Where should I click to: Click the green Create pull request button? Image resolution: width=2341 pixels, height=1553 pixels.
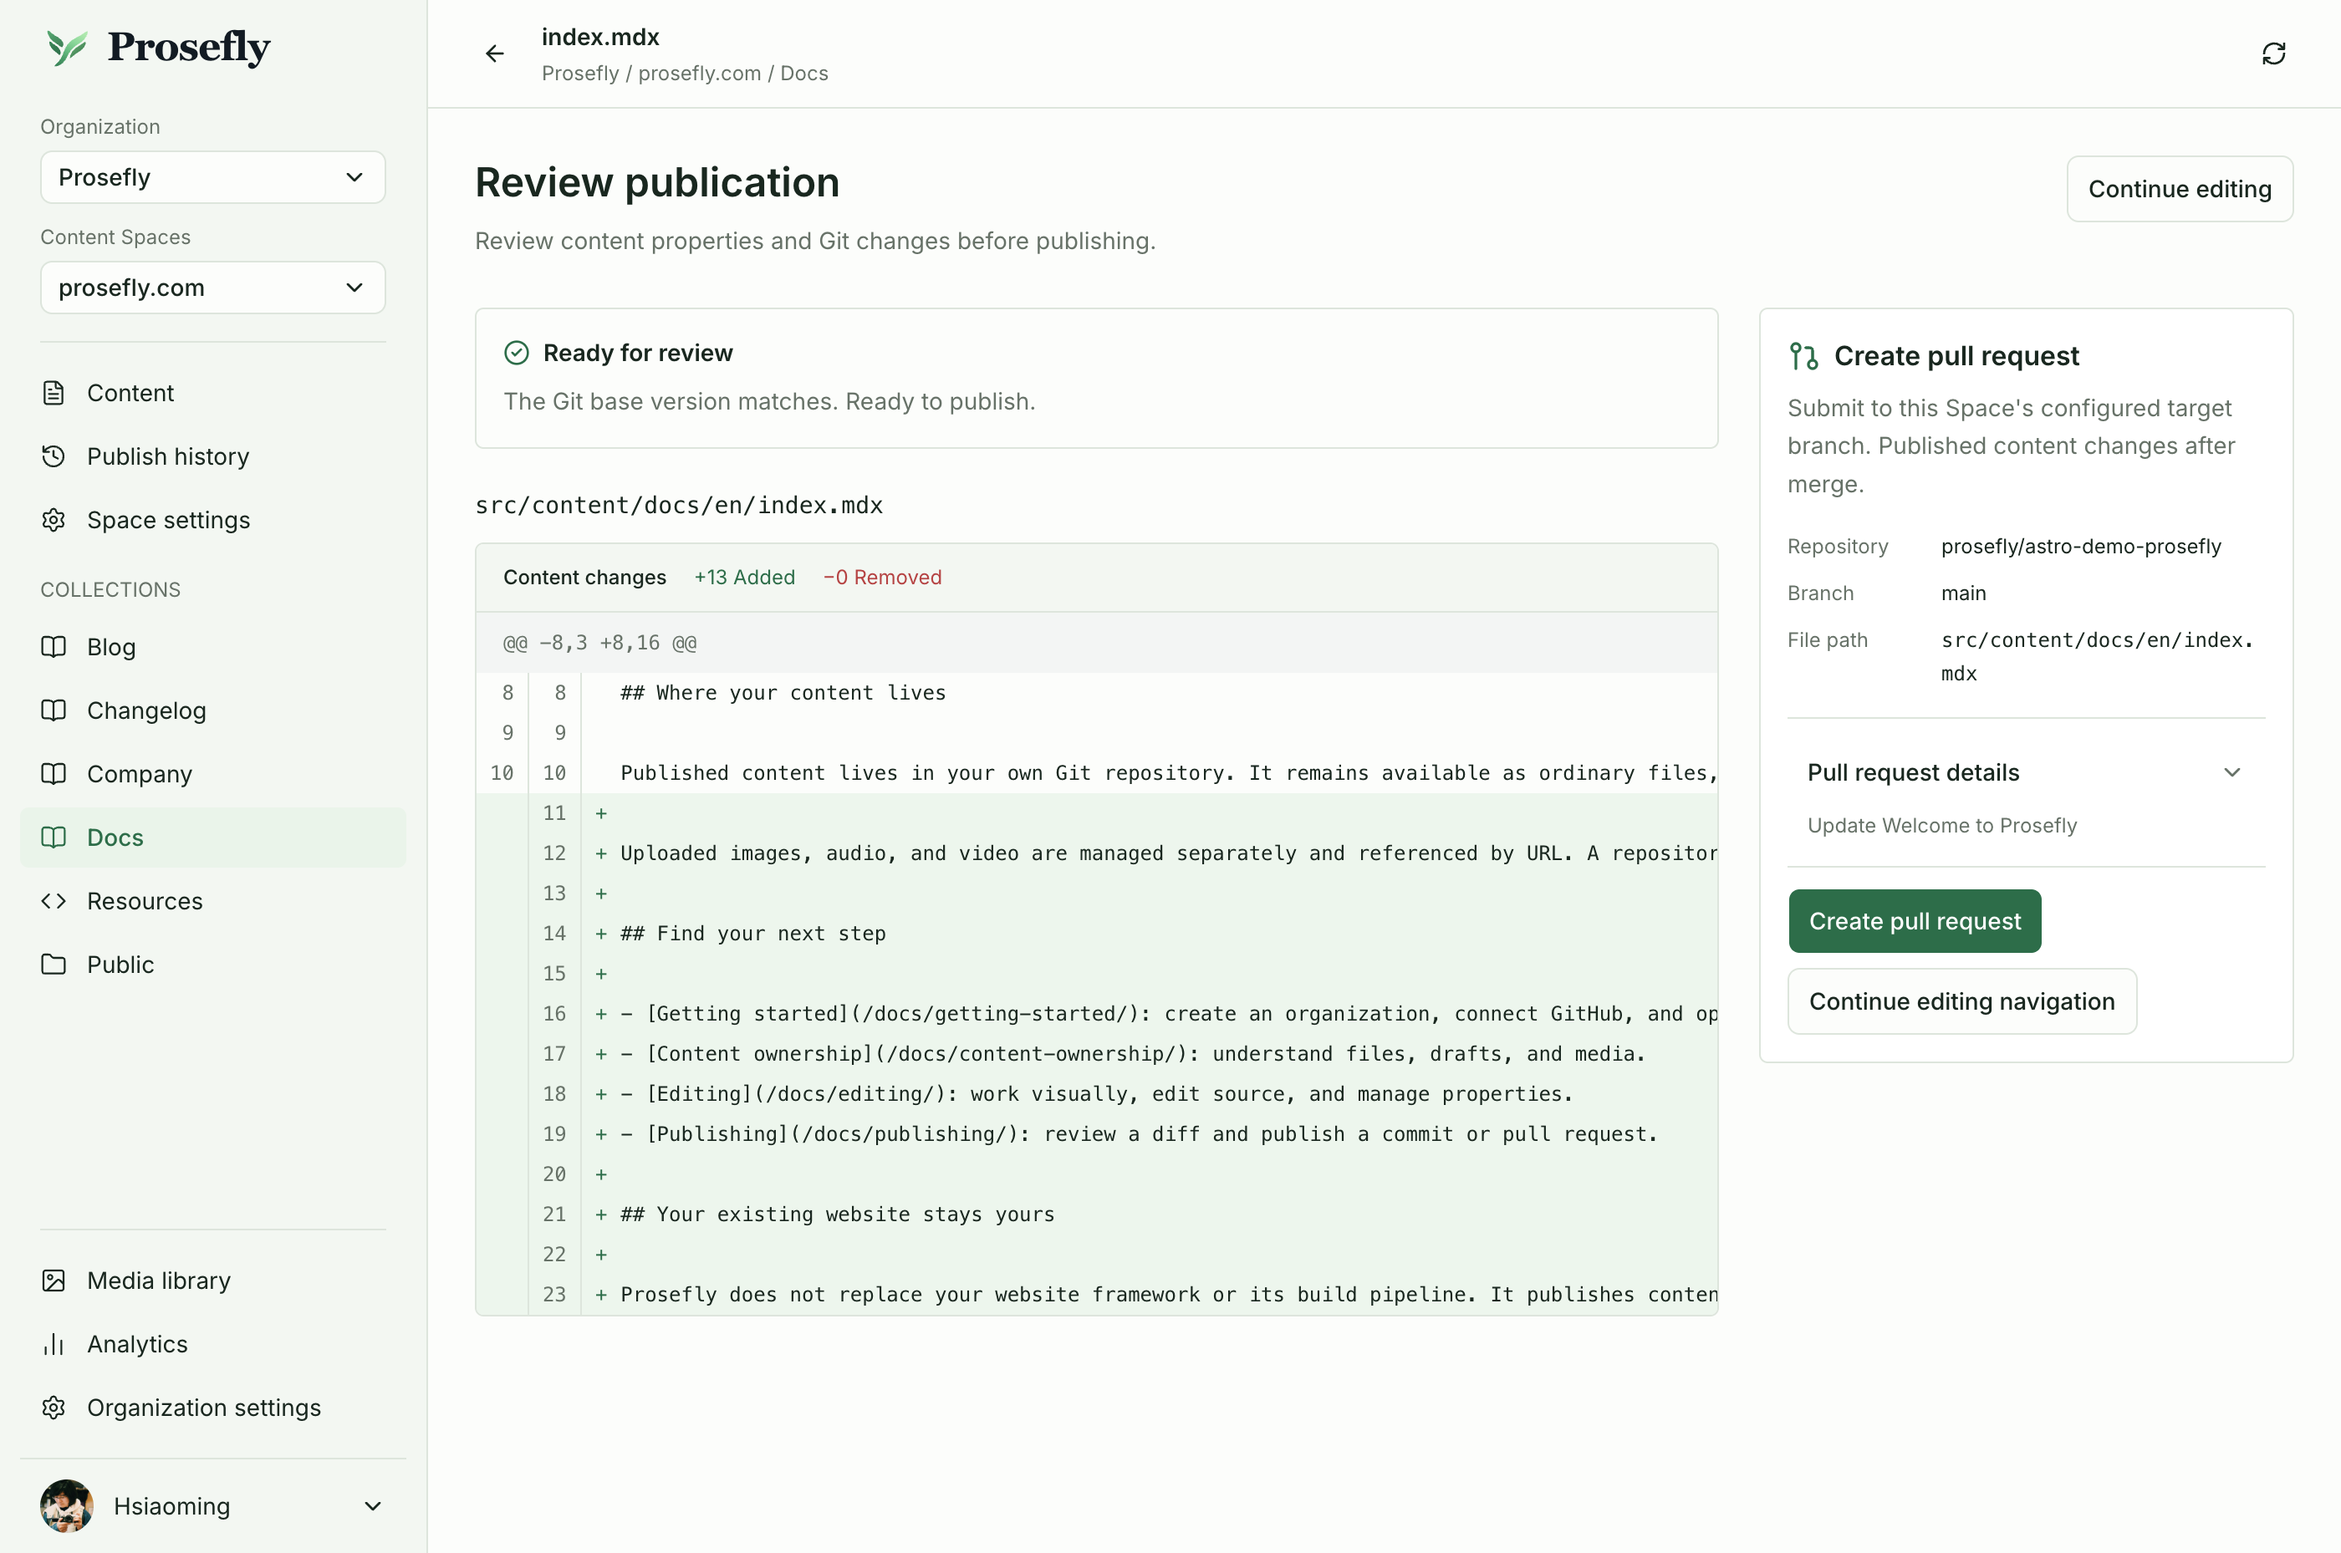point(1914,921)
